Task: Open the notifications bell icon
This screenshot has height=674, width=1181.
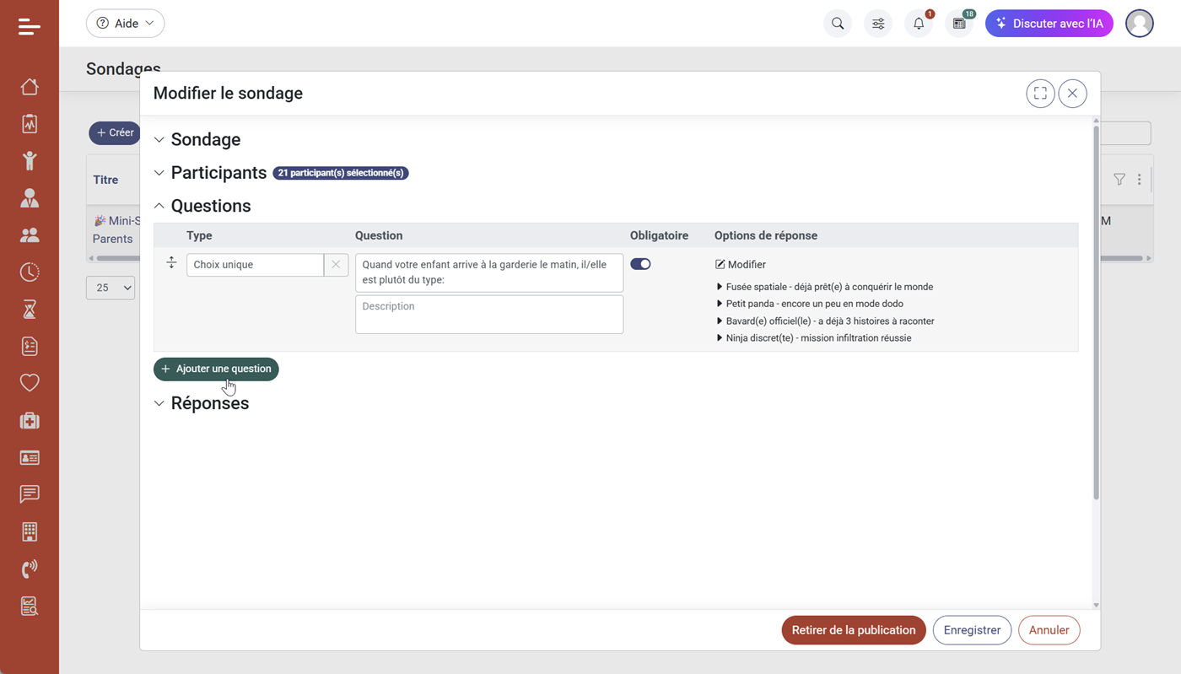Action: 919,24
